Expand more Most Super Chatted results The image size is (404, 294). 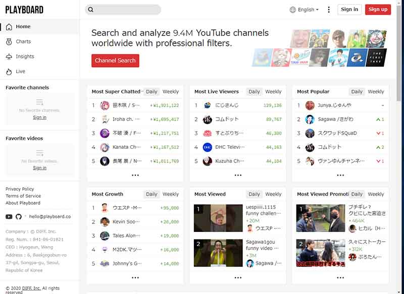(x=135, y=175)
